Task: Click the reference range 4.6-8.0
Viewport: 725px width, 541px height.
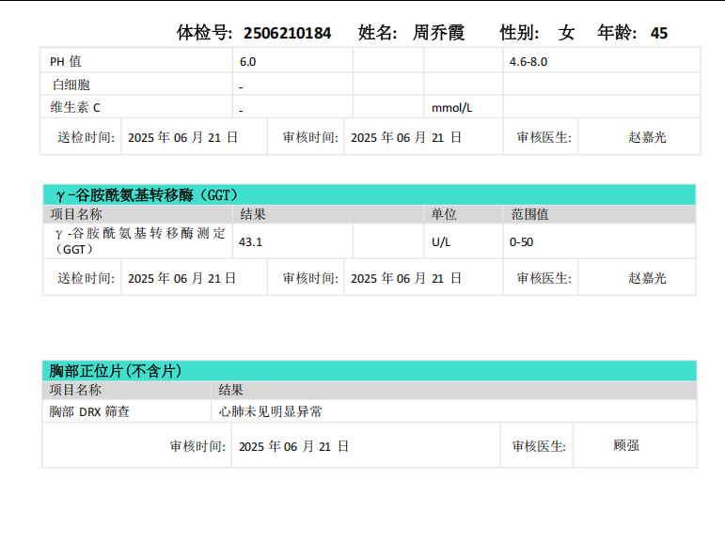Action: pos(528,61)
